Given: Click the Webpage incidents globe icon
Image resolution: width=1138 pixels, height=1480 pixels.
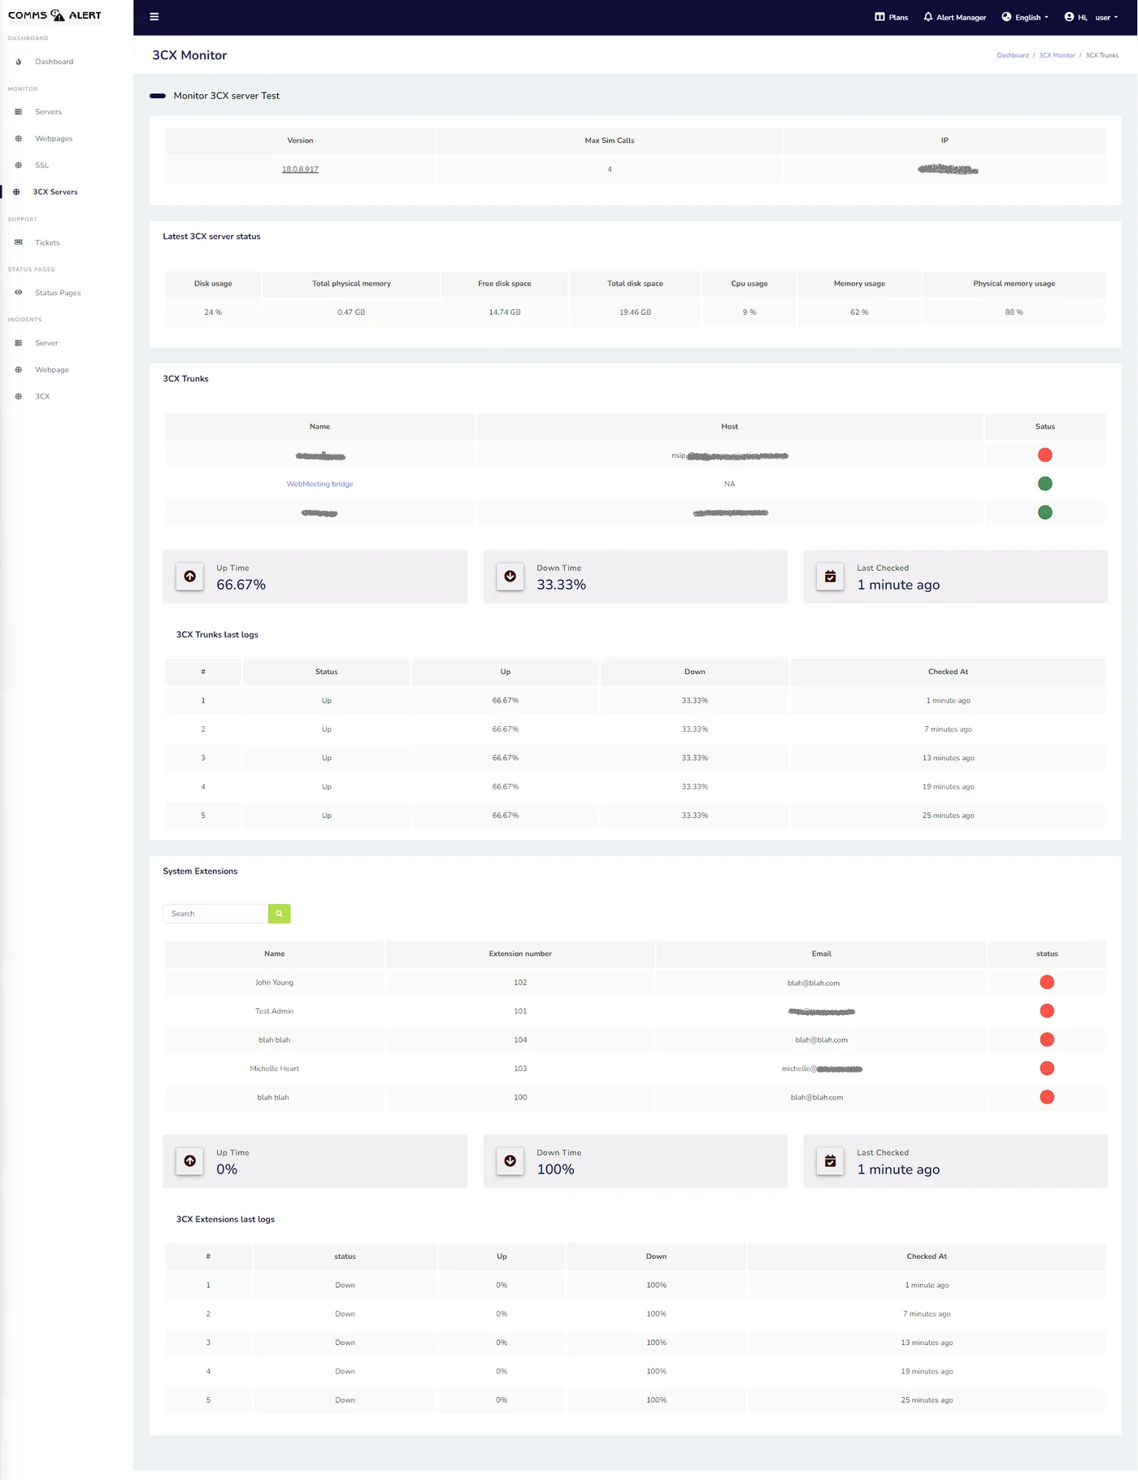Looking at the screenshot, I should (x=18, y=370).
